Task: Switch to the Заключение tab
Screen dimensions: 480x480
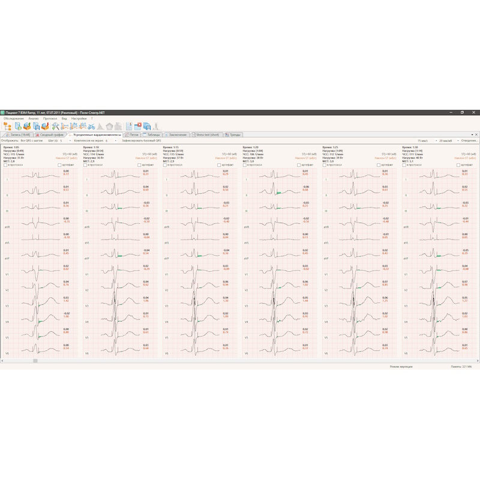Action: pos(176,134)
